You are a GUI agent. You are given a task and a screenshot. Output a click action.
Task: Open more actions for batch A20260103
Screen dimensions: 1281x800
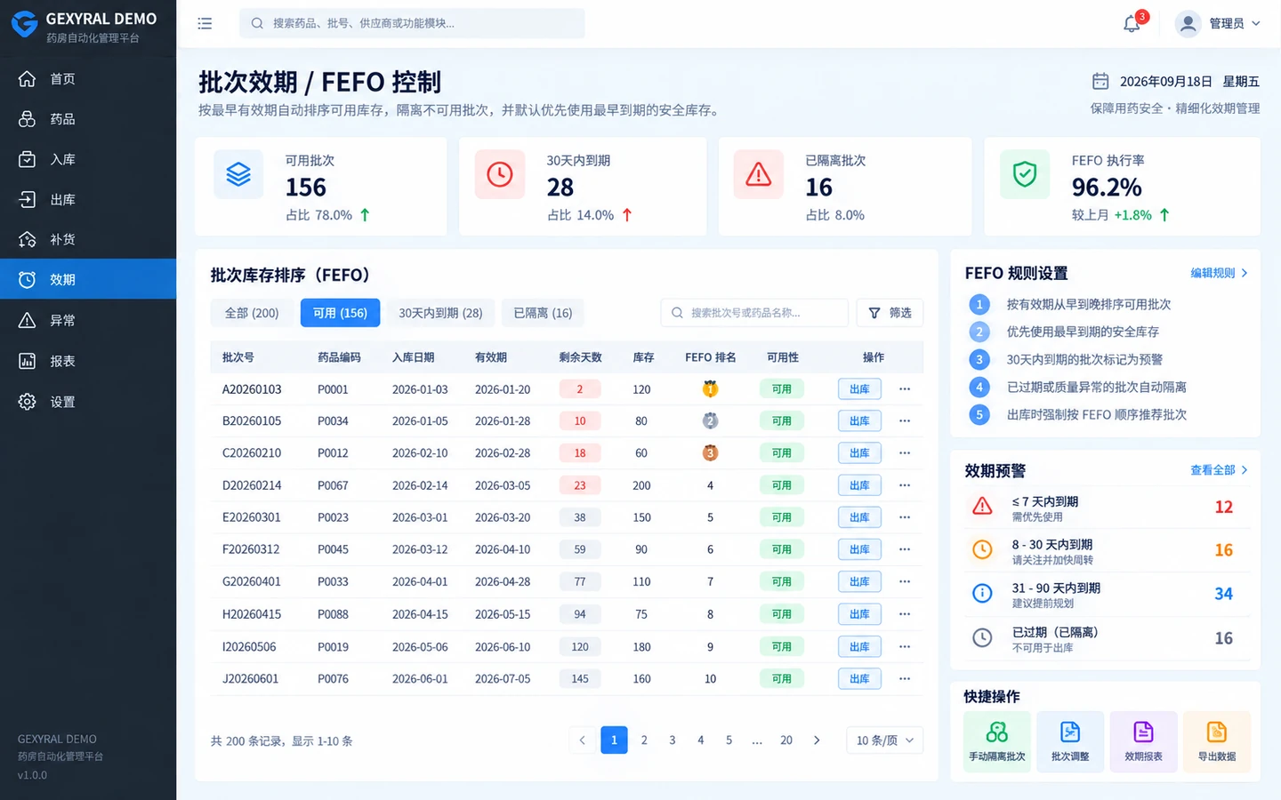pos(905,388)
